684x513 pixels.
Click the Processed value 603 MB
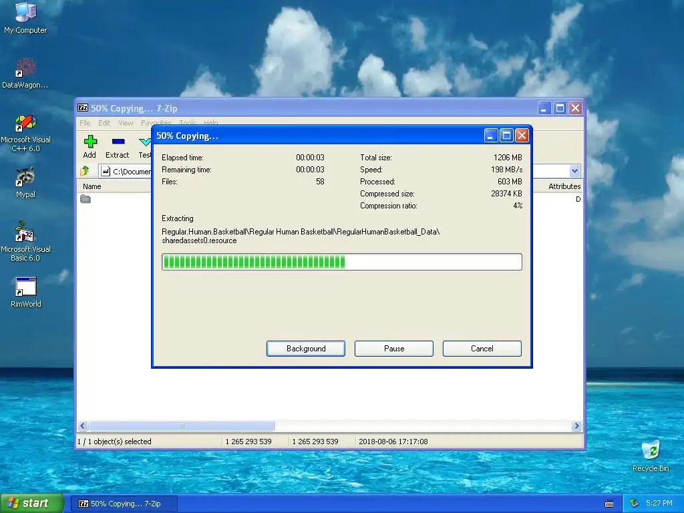(x=510, y=182)
